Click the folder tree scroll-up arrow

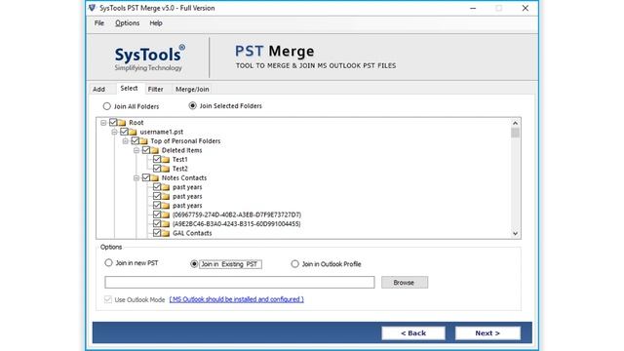pyautogui.click(x=515, y=123)
